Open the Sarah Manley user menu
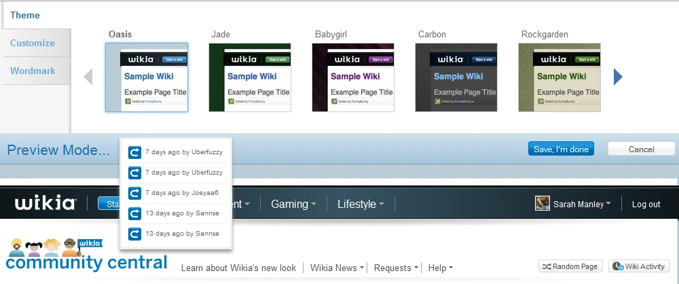Screen dimensions: 679x284 coord(581,204)
